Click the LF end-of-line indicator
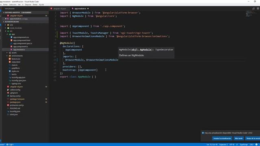260x146 pixels. pos(237,144)
